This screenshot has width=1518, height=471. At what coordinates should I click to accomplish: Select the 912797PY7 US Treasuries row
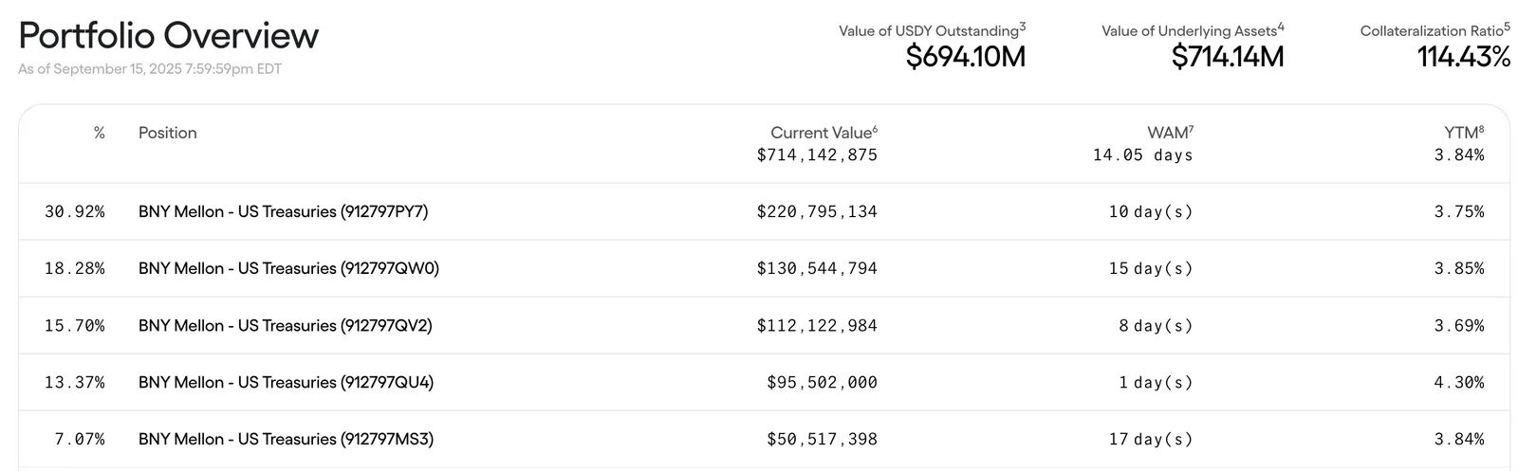click(x=764, y=211)
